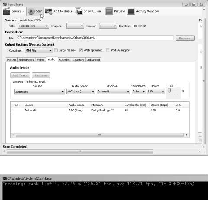Click the Activity Window label

[147, 11]
